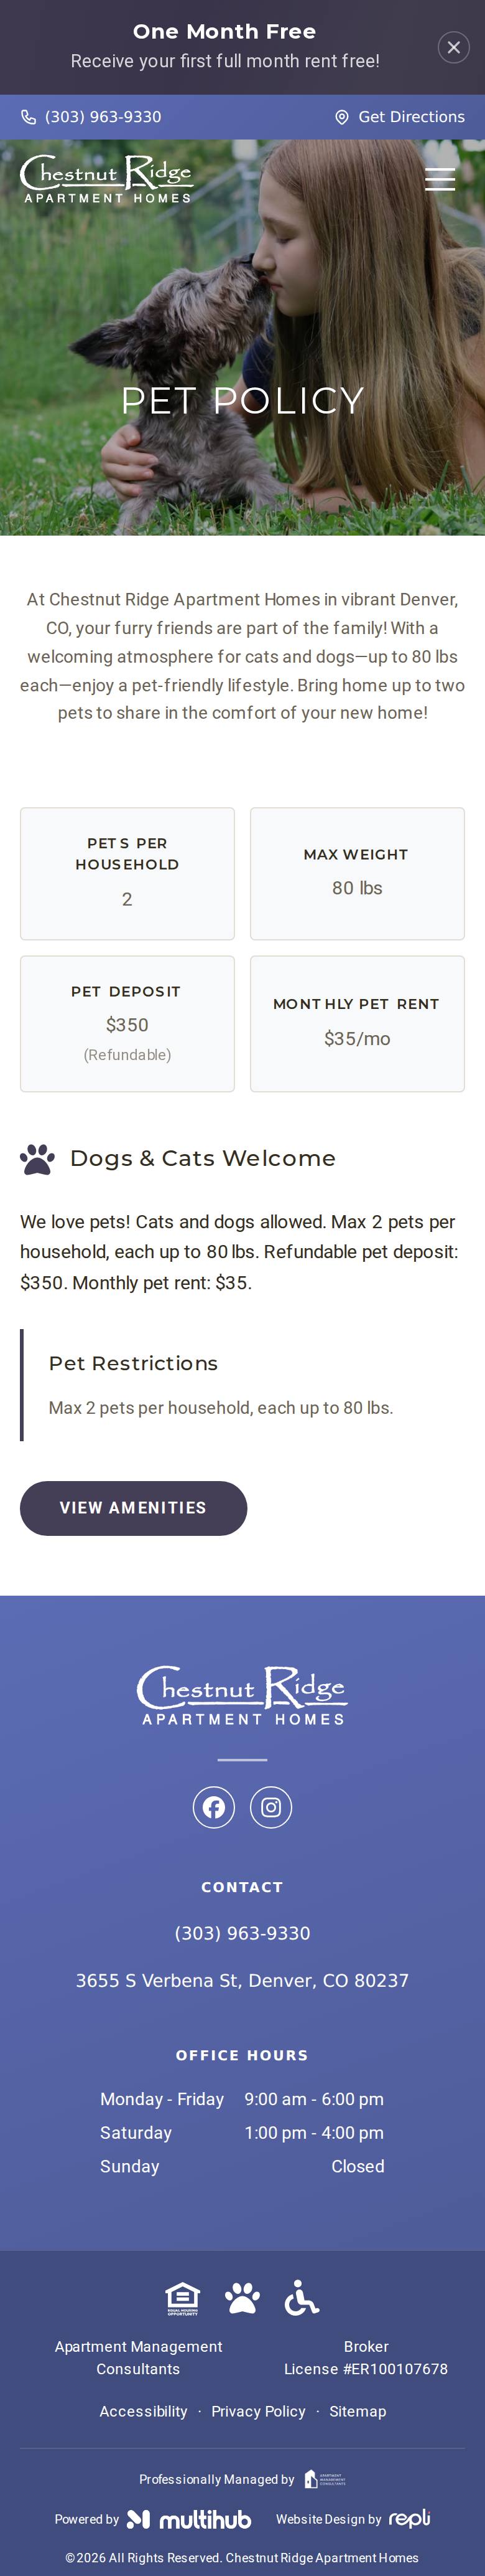Click the repli website design logo
485x2576 pixels.
409,2518
